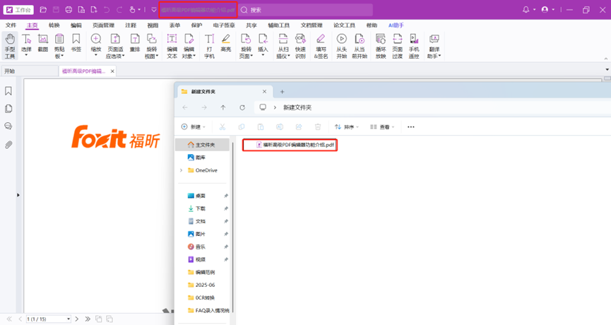Screen dimensions: 611x325
Task: Select 主文件夹 in Explorer navigation pane
Action: coord(202,145)
